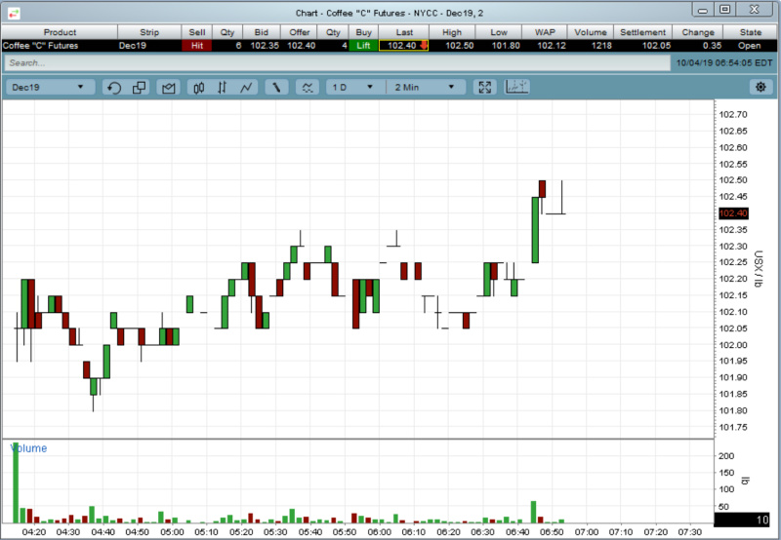Toggle the indicators wave icon
Screen dimensions: 781x540
(x=308, y=88)
